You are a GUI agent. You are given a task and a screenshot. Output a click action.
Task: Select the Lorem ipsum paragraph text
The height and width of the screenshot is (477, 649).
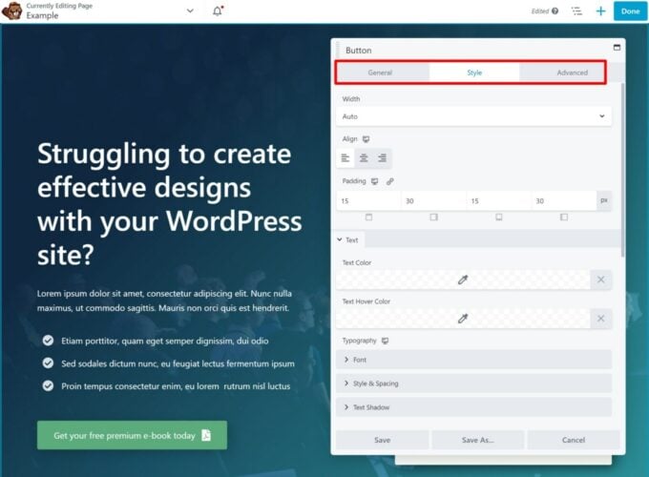(164, 301)
